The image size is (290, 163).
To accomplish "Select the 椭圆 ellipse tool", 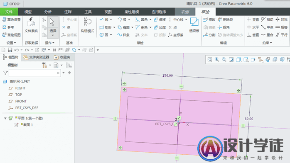I will pos(123,27).
